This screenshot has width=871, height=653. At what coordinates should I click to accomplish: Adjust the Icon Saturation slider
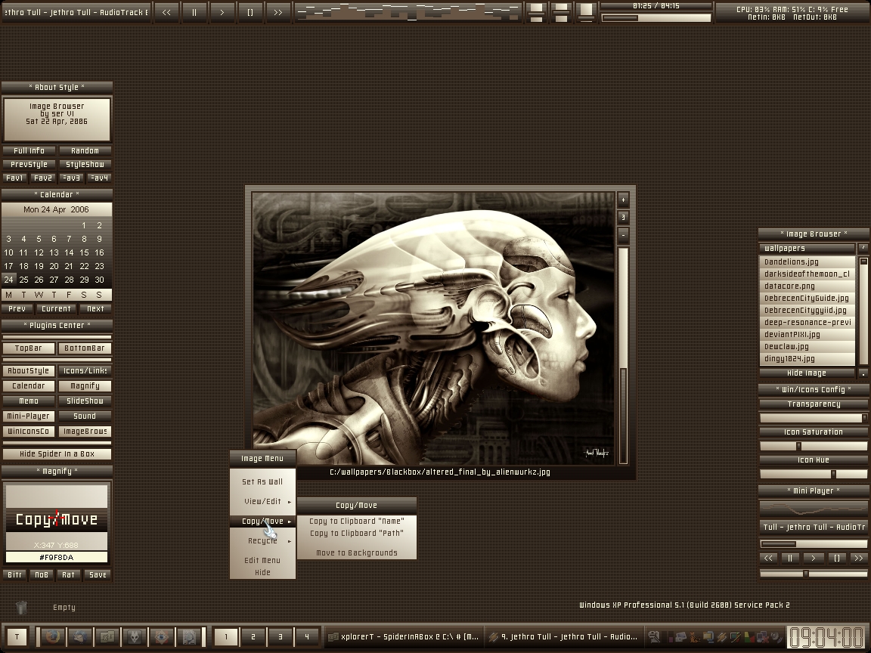tap(814, 445)
